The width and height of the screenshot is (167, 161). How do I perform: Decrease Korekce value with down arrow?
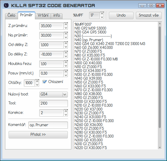point(66,115)
